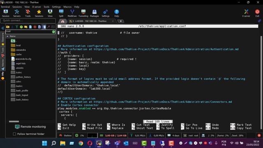Create new file icon in SFTP toolbar

click(30, 27)
